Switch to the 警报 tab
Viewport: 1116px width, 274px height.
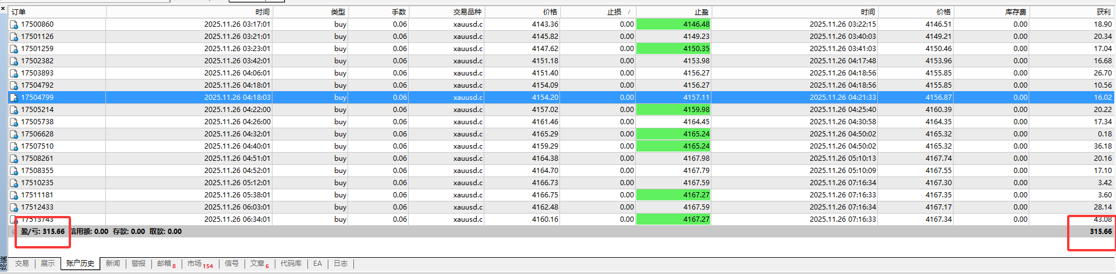[139, 264]
